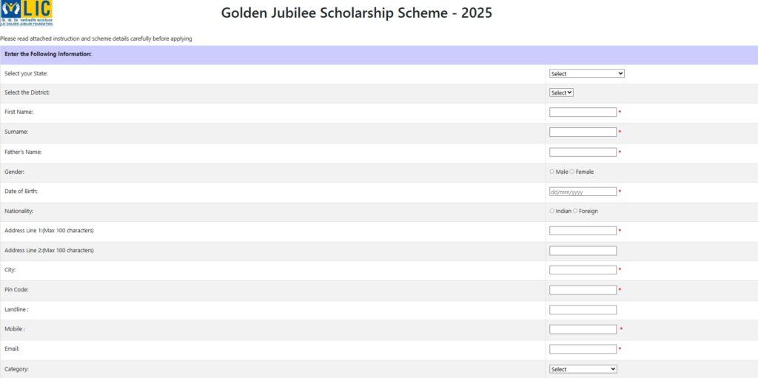The image size is (758, 378).
Task: Choose Indian nationality option
Action: (552, 211)
